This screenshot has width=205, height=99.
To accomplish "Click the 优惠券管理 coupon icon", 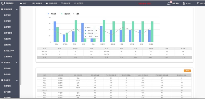I will click(x=47, y=4).
